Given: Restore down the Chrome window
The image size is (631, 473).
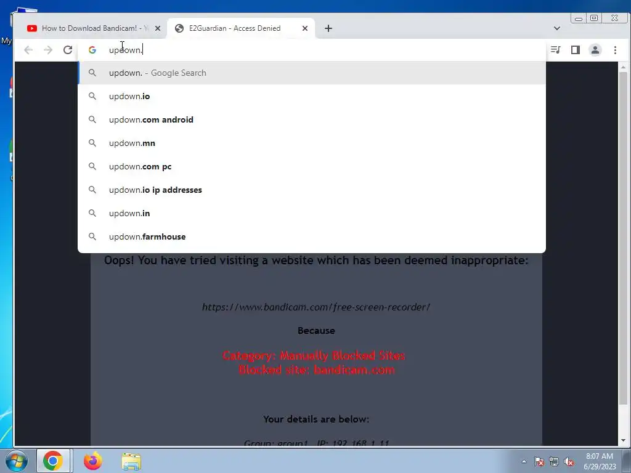Looking at the screenshot, I should [x=594, y=18].
